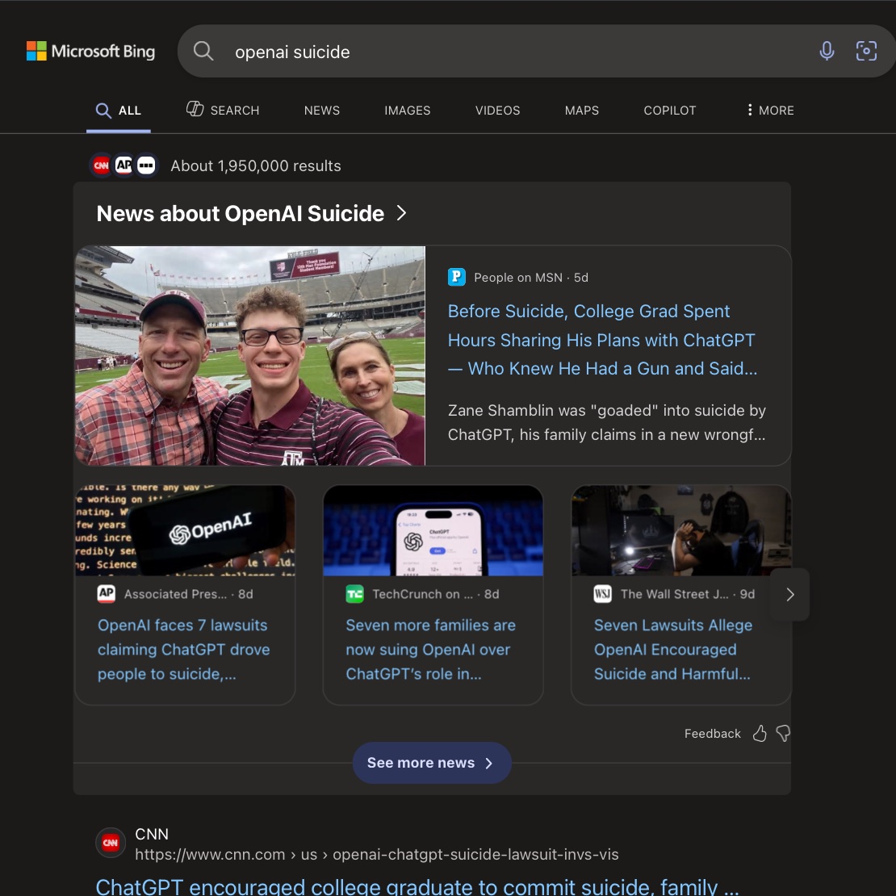The height and width of the screenshot is (896, 896).
Task: Click the CNN site name in result
Action: coord(152,834)
